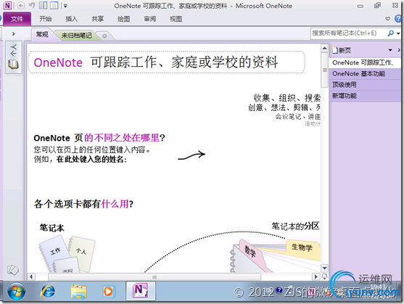
Task: Open the 插入 ribbon tab
Action: click(71, 19)
